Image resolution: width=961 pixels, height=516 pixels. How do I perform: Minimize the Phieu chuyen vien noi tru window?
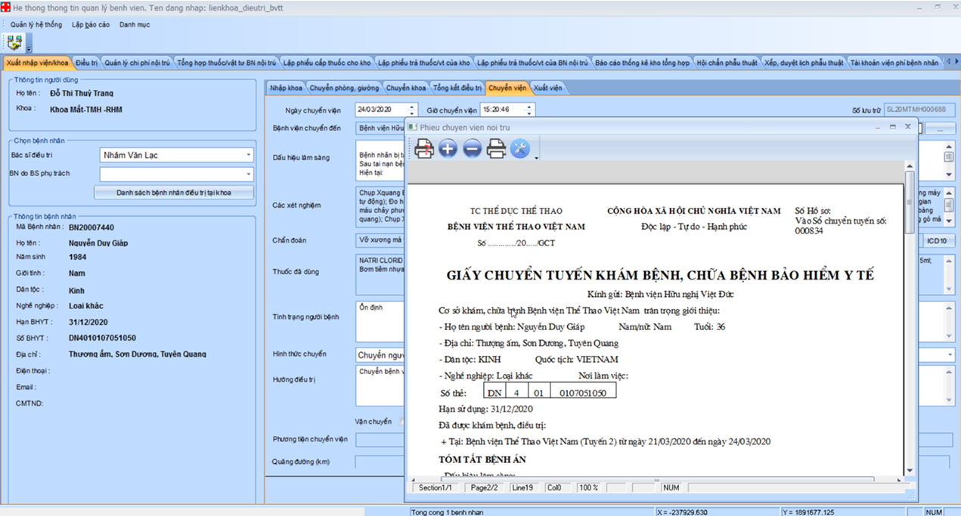pos(878,127)
